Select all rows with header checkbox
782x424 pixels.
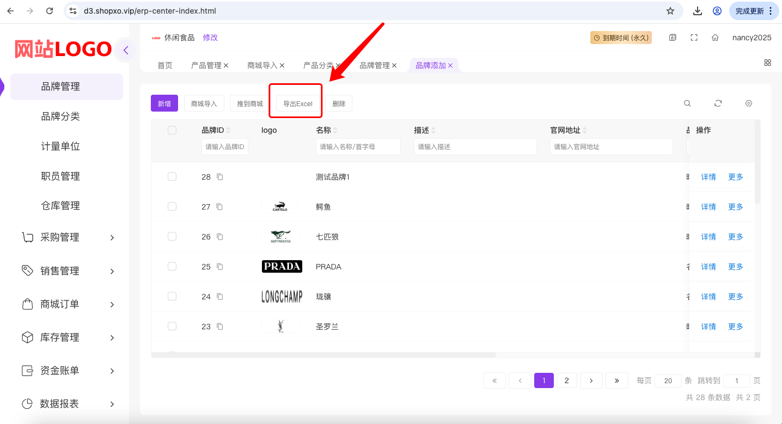pyautogui.click(x=172, y=130)
